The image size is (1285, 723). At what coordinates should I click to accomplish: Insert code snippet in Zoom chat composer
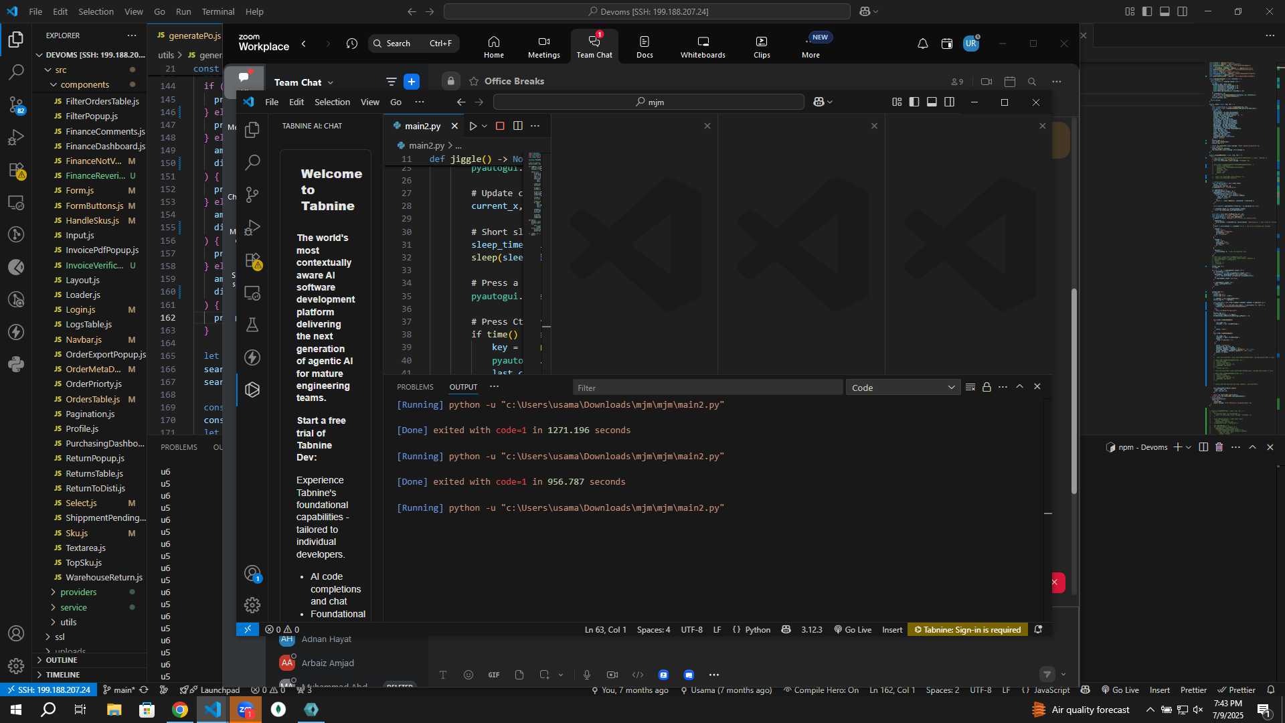pos(638,675)
